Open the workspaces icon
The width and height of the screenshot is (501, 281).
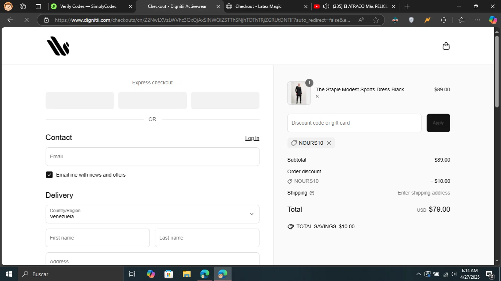click(23, 6)
